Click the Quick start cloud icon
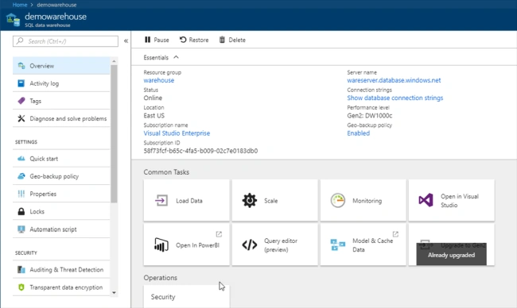 click(21, 159)
